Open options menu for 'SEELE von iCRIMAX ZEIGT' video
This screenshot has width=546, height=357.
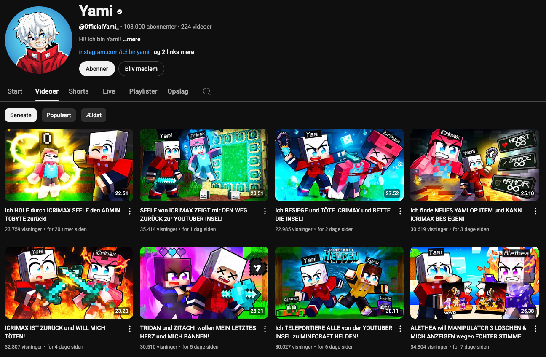click(265, 211)
